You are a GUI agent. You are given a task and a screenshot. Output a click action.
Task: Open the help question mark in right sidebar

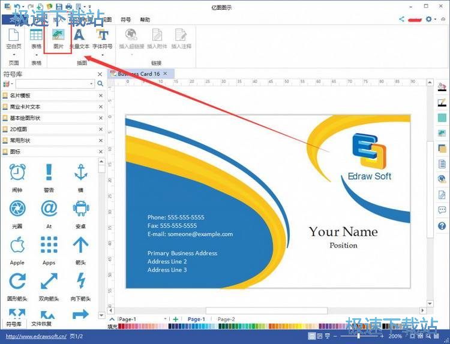pos(442,225)
